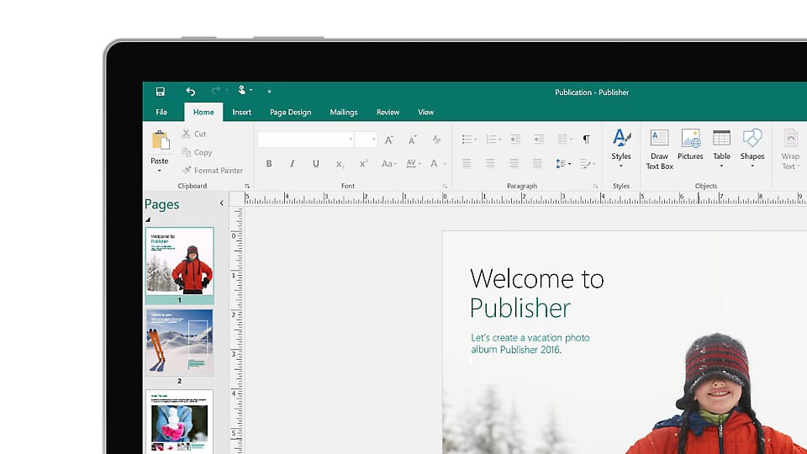Toggle Italic formatting
Screen dimensions: 807x454
point(292,164)
